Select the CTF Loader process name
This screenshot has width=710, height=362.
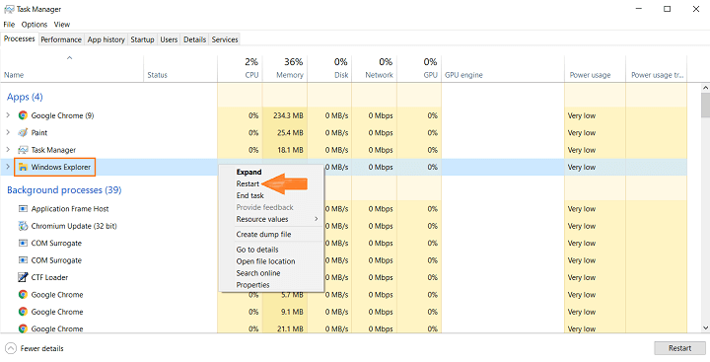49,277
